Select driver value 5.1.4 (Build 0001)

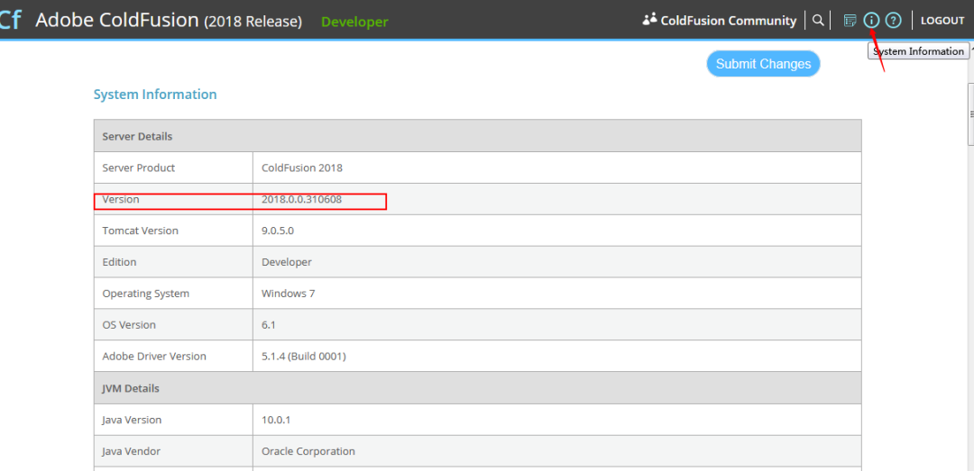coord(304,357)
